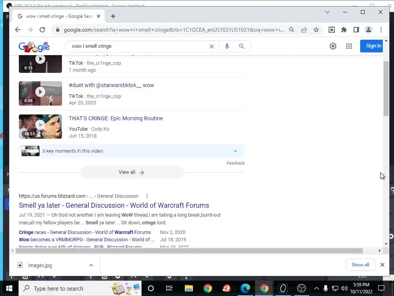Click the microphone tray icon

click(x=326, y=288)
